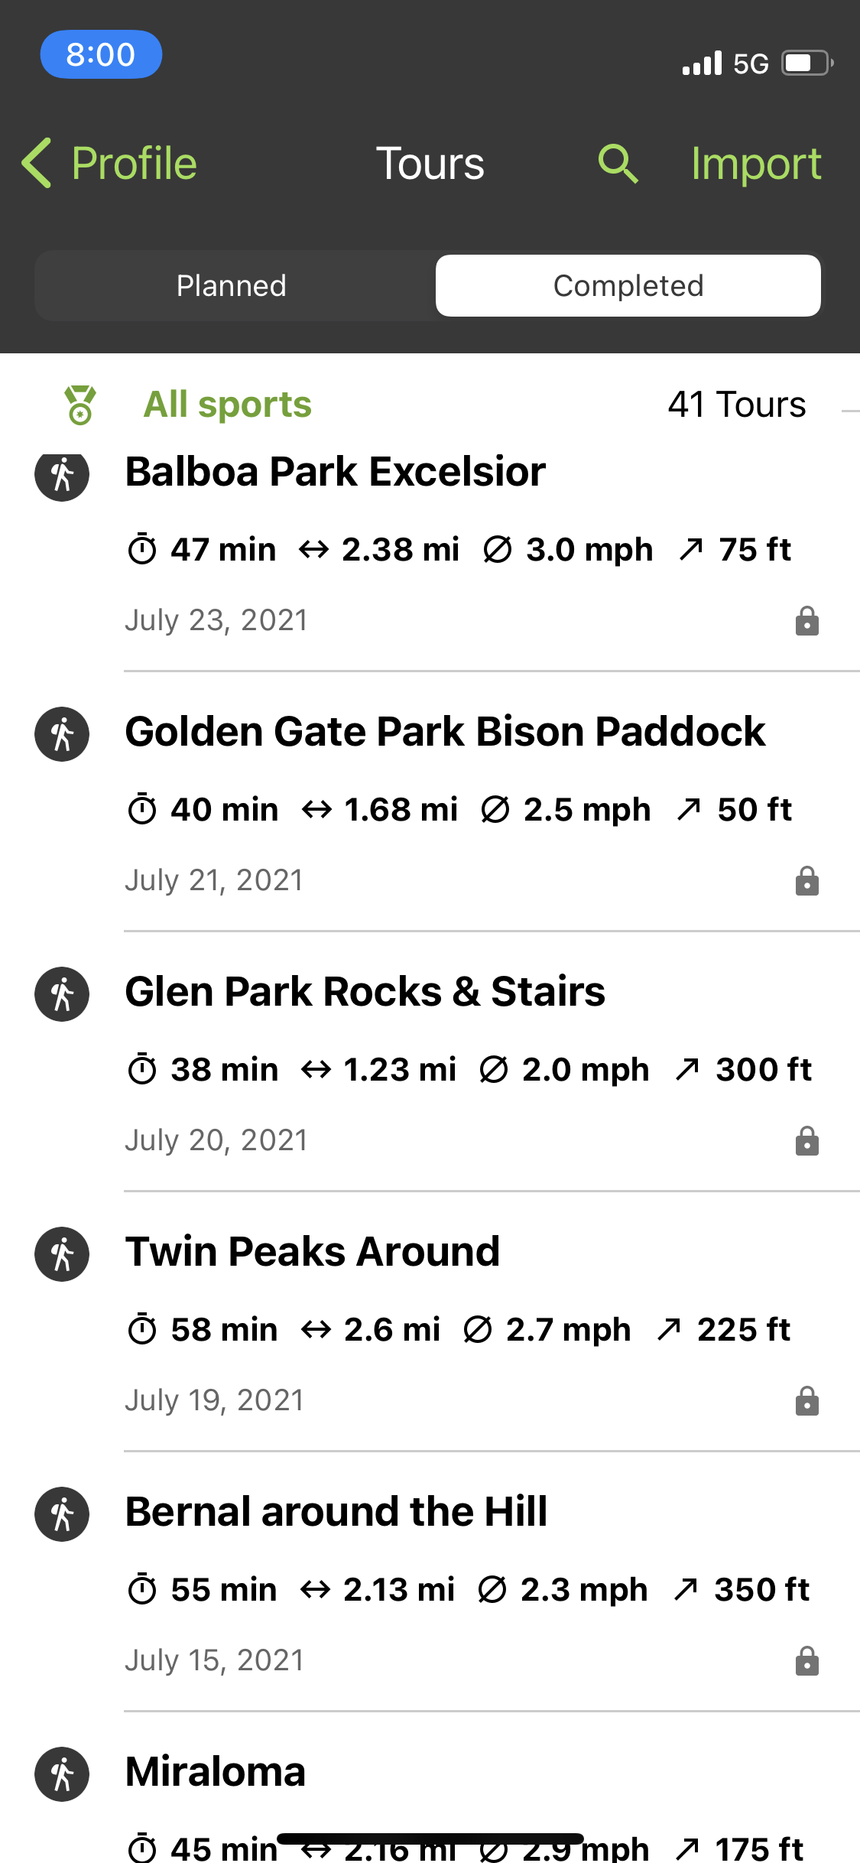
Task: Tap hiking icon beside Glen Park Rocks & Stairs
Action: click(62, 994)
